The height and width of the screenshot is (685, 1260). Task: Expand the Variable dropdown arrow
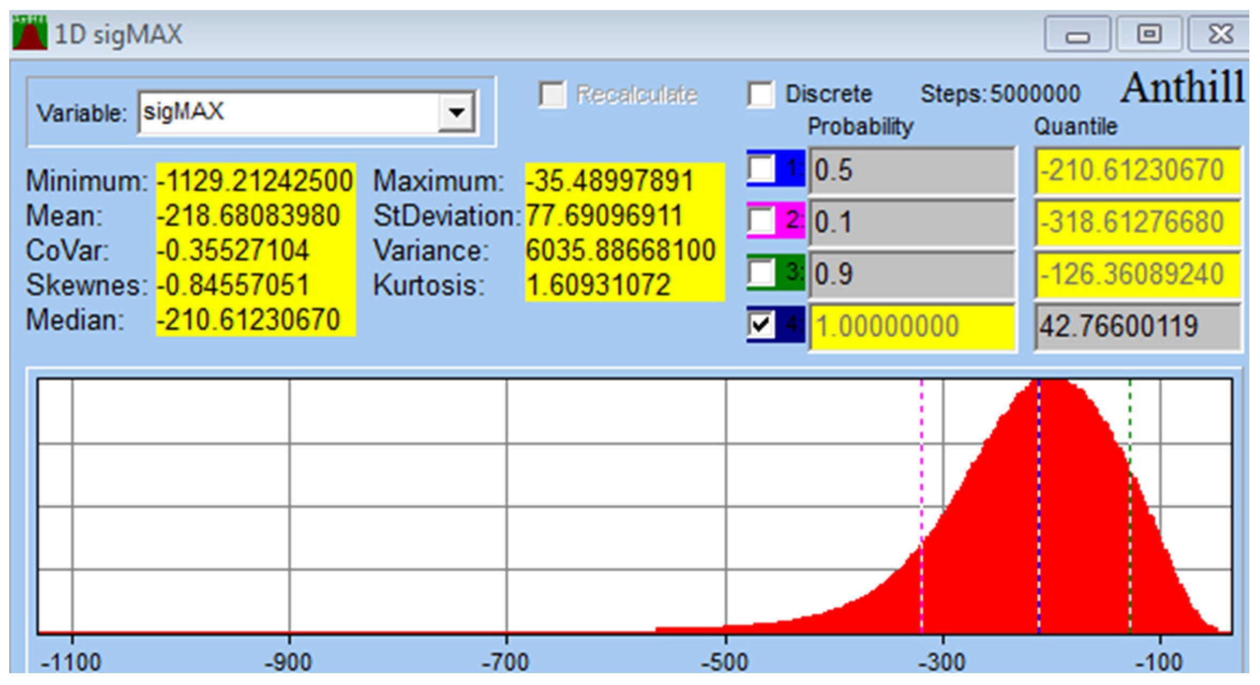(456, 112)
